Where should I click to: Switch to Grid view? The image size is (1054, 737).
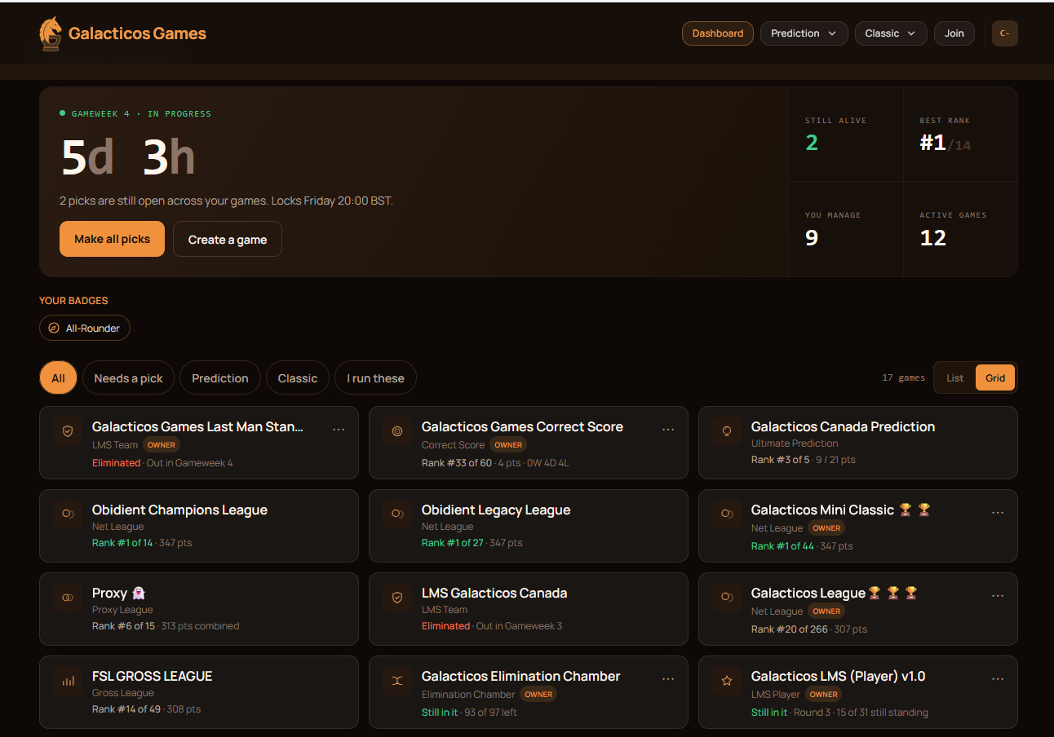coord(995,378)
